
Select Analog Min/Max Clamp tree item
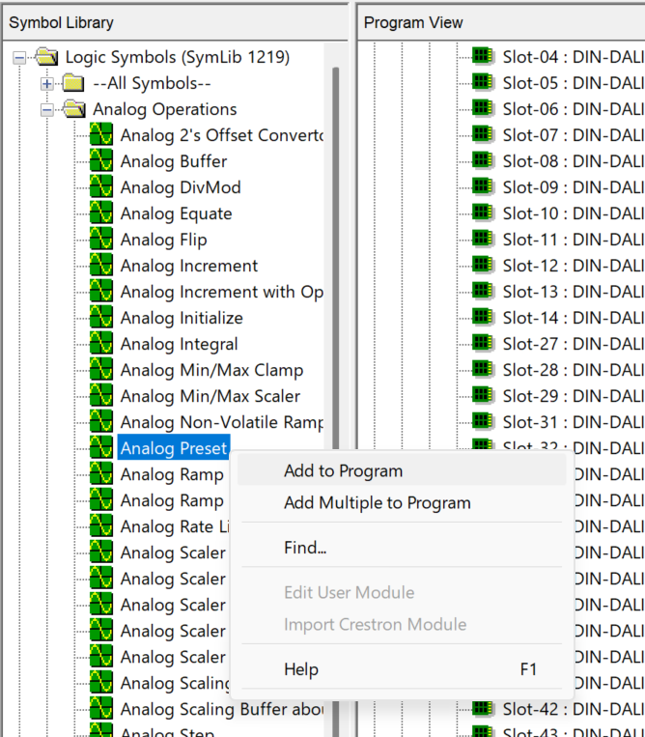pos(211,370)
